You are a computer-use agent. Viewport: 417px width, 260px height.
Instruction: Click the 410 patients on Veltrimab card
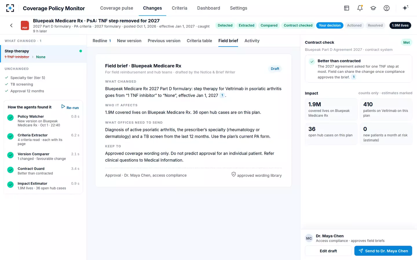pos(386,109)
